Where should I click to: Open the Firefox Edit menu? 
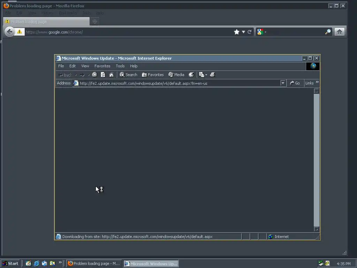20,13
